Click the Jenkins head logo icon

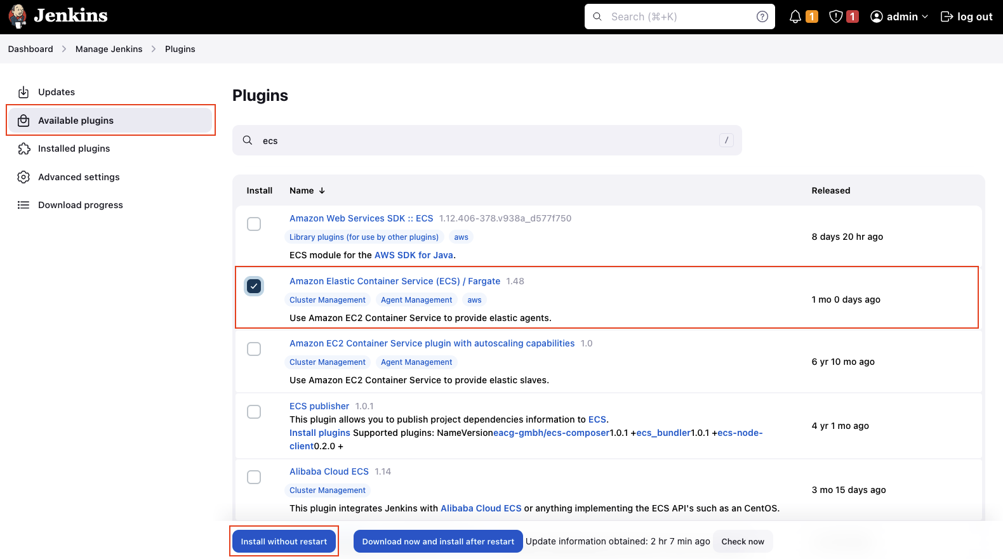[17, 16]
